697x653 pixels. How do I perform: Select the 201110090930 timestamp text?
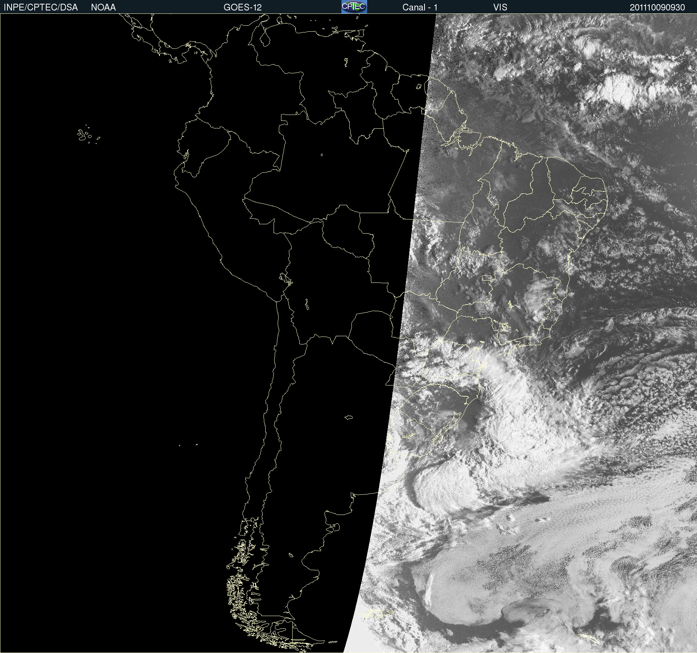click(x=657, y=7)
